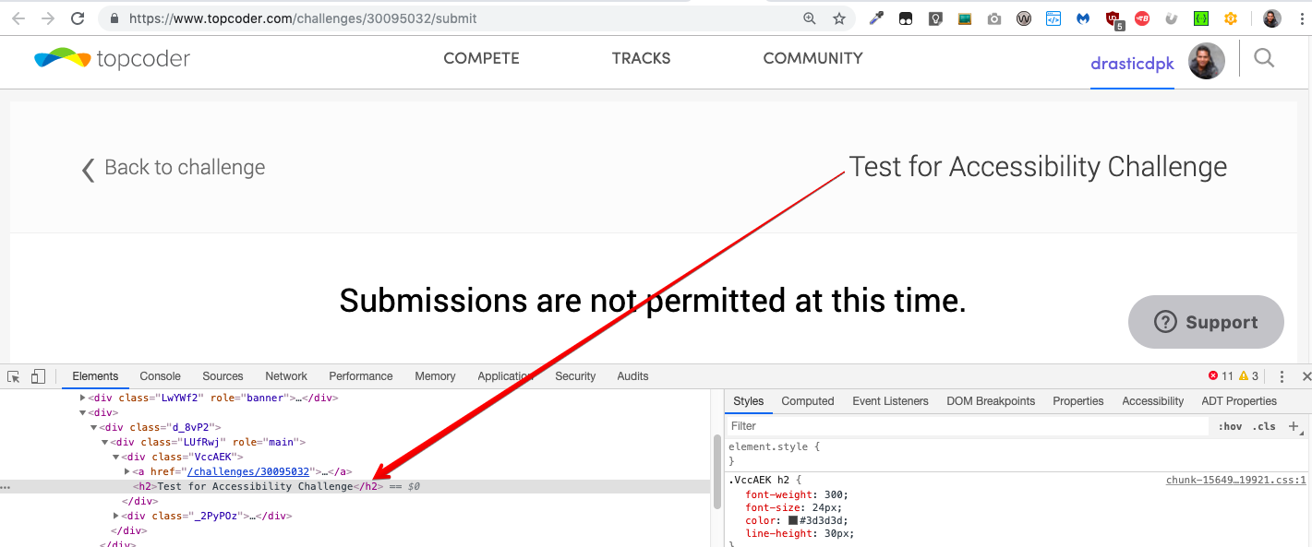The width and height of the screenshot is (1312, 547).
Task: Collapse the unnamed div parent node
Action: click(82, 413)
